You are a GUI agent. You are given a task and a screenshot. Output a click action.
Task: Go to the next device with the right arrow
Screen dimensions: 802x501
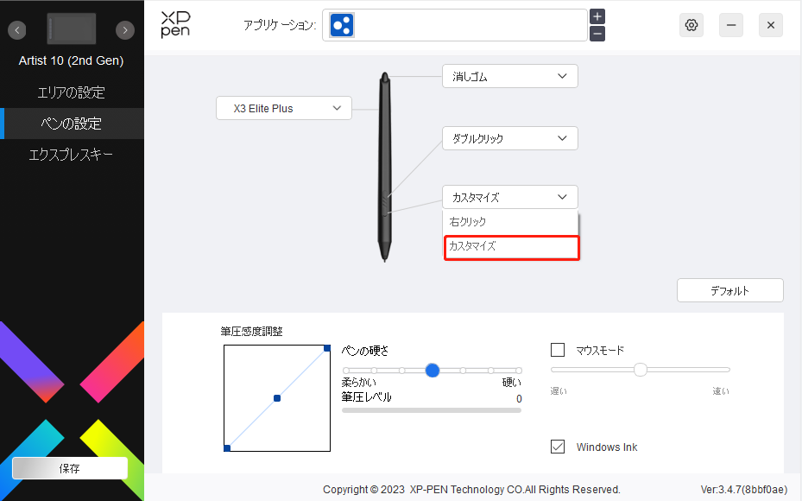pyautogui.click(x=125, y=30)
